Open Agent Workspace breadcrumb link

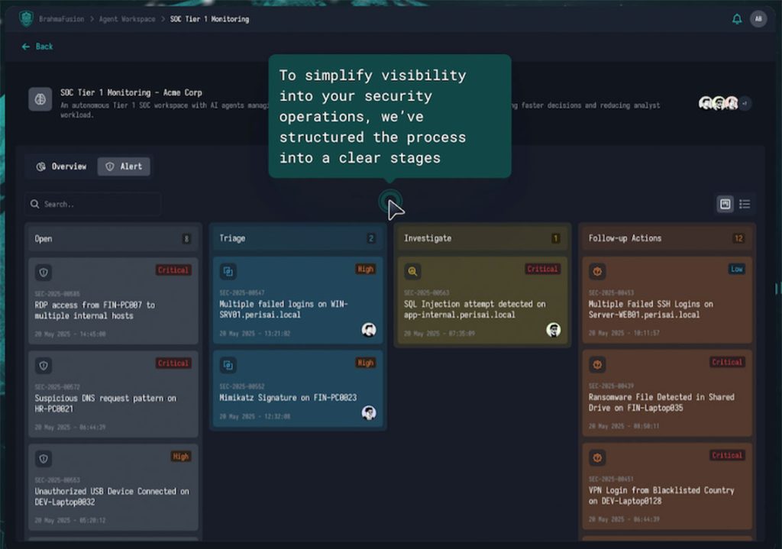127,19
